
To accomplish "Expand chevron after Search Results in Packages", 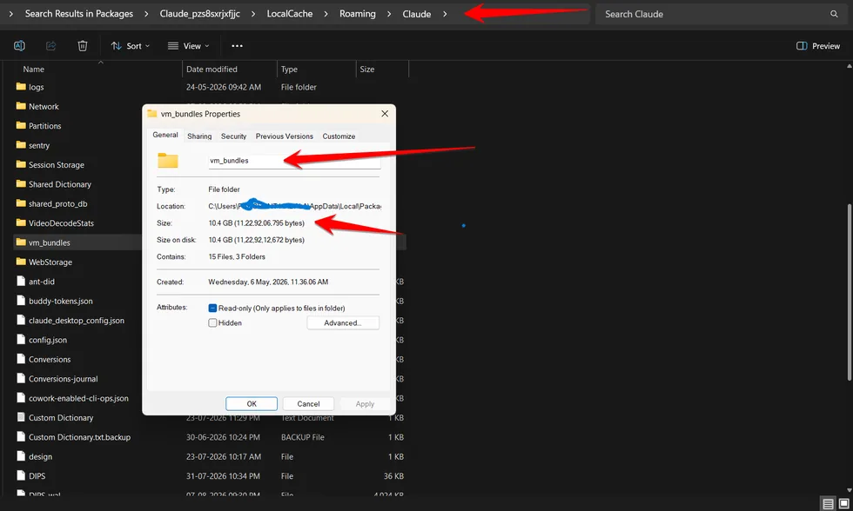I will click(146, 14).
